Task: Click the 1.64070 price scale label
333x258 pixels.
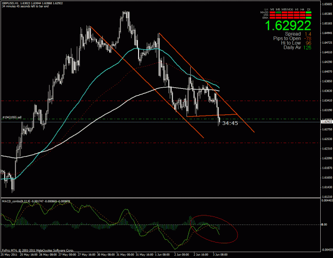Action: (327, 71)
